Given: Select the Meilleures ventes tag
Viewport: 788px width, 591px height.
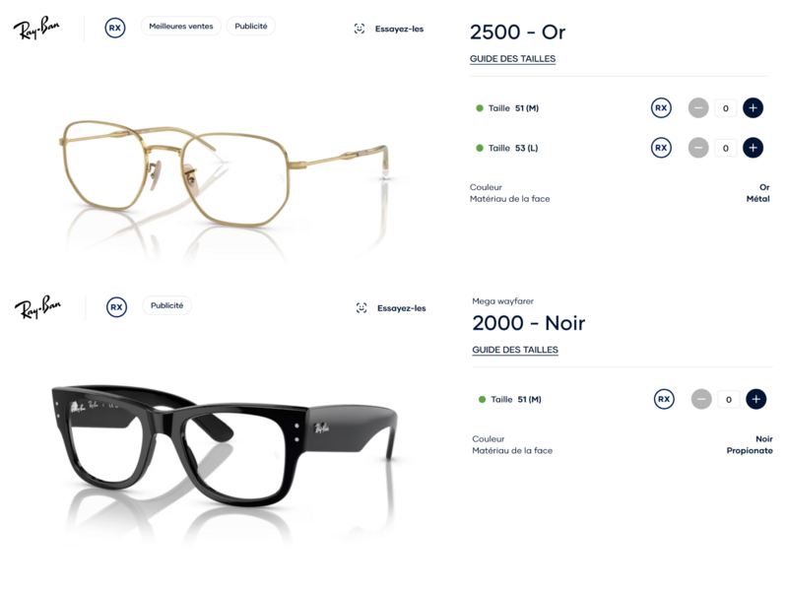Looking at the screenshot, I should click(x=181, y=27).
